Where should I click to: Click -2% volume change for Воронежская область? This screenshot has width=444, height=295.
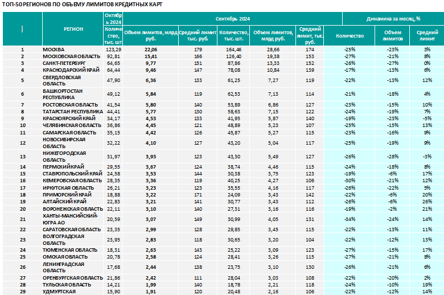coord(392,209)
